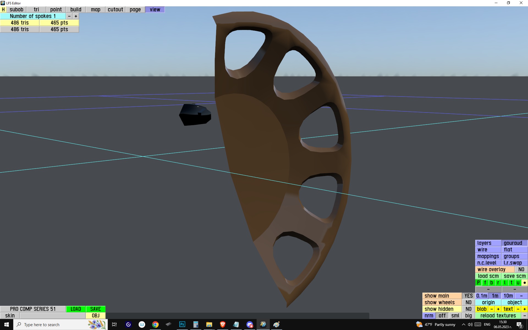Select the 10m grid size

pos(508,296)
